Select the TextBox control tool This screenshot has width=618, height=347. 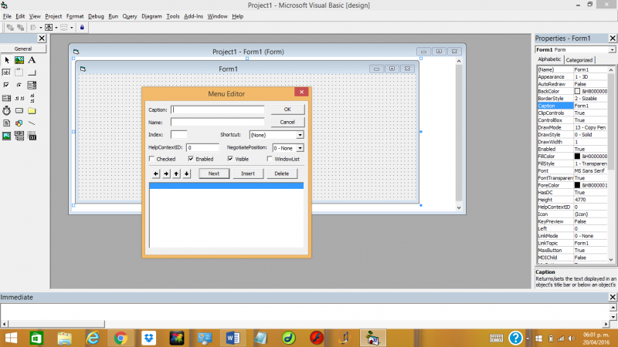(x=7, y=72)
